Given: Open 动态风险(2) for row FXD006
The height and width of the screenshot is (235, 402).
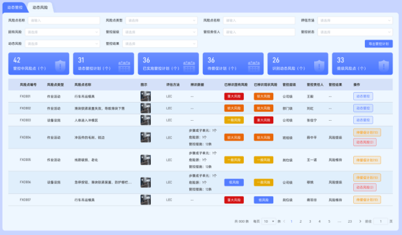Looking at the screenshot, I should click(364, 187).
